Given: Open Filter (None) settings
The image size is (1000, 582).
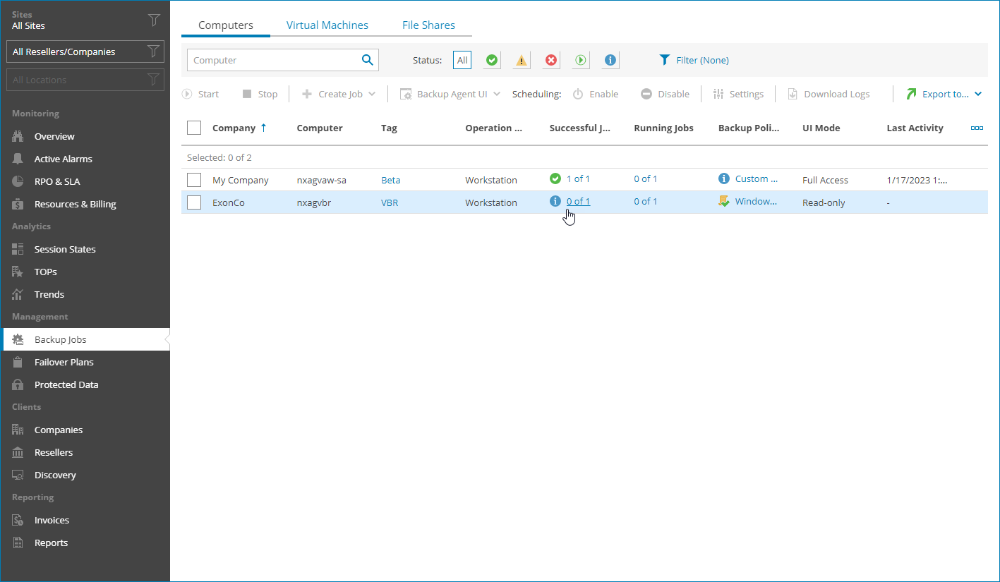Looking at the screenshot, I should click(x=694, y=60).
